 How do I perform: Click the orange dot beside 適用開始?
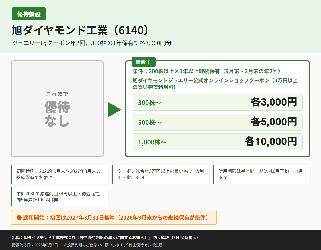[19, 217]
